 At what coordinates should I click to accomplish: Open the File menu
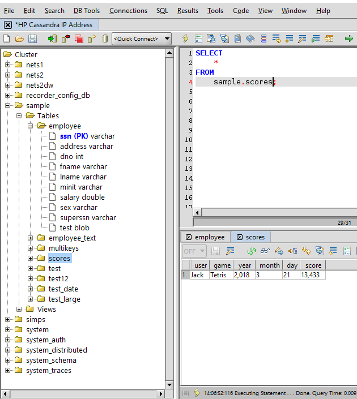9,11
